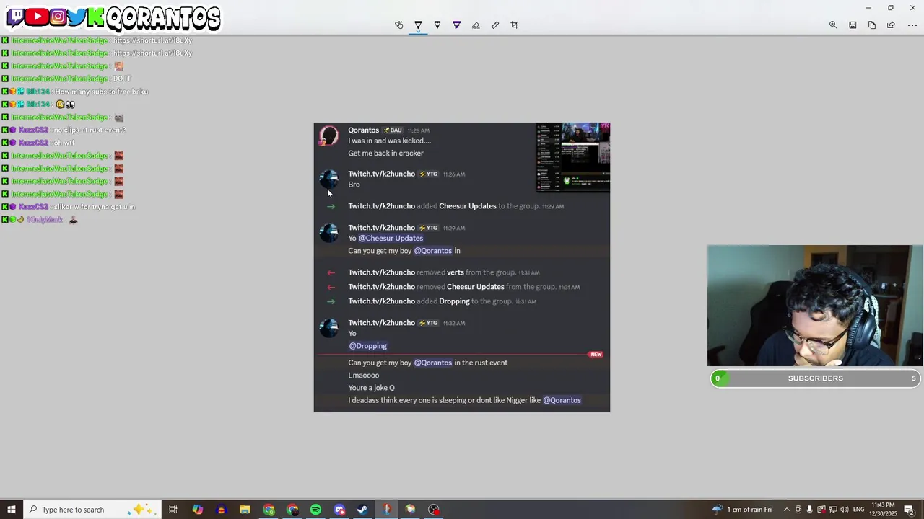
Task: Share the snip
Action: pyautogui.click(x=891, y=25)
